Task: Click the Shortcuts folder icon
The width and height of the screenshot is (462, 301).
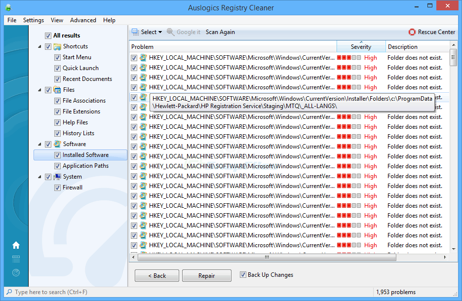Action: tap(57, 46)
